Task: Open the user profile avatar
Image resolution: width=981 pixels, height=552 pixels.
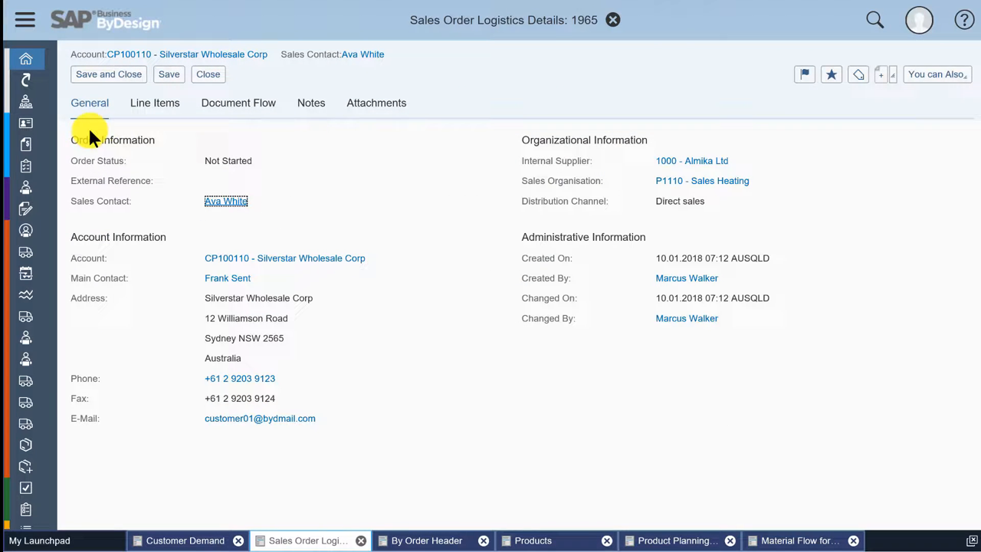Action: [919, 20]
